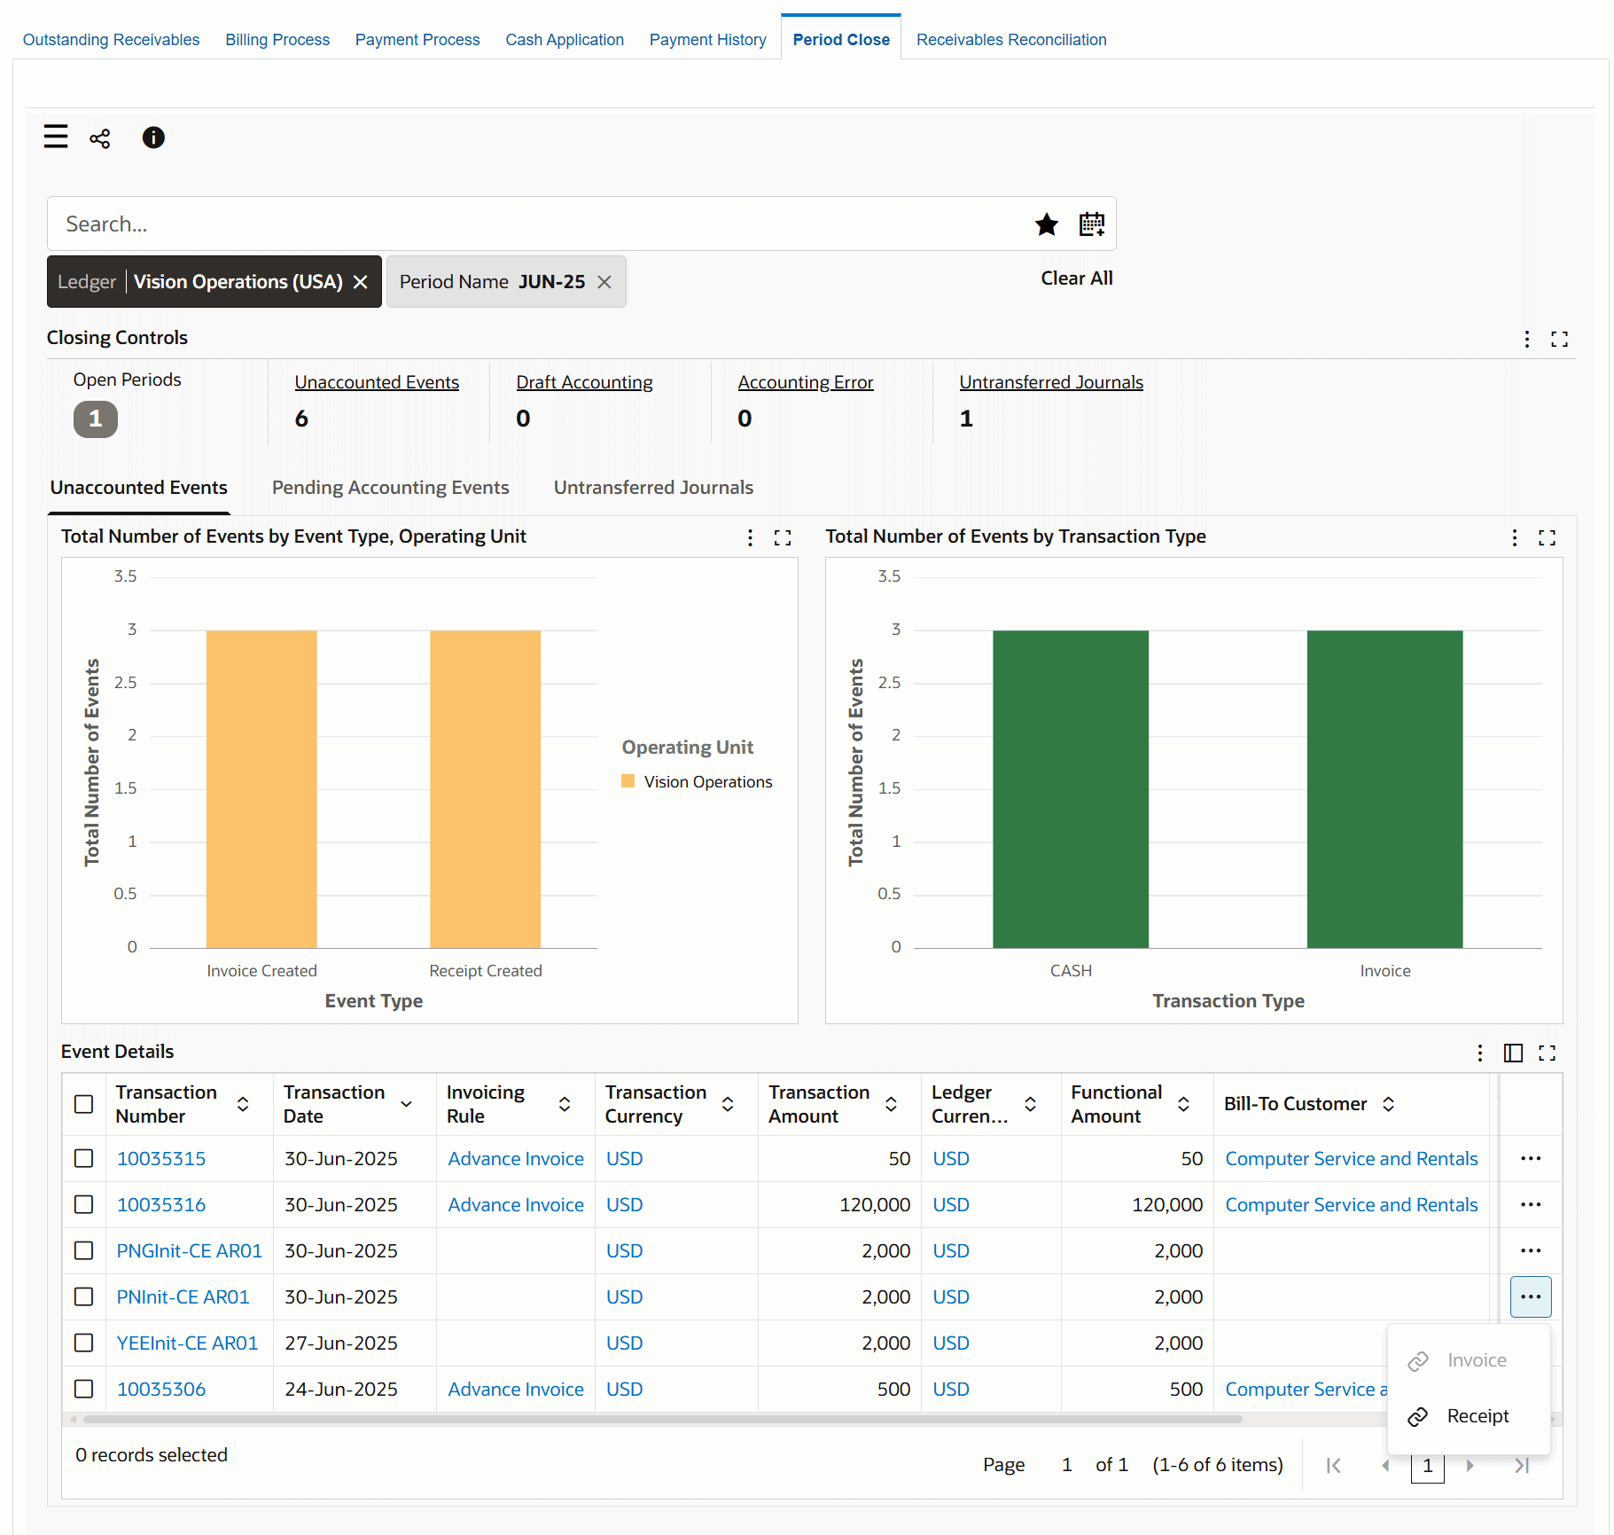Sort by Functional Amount column
Screen dimensions: 1614x1535
click(1183, 1104)
